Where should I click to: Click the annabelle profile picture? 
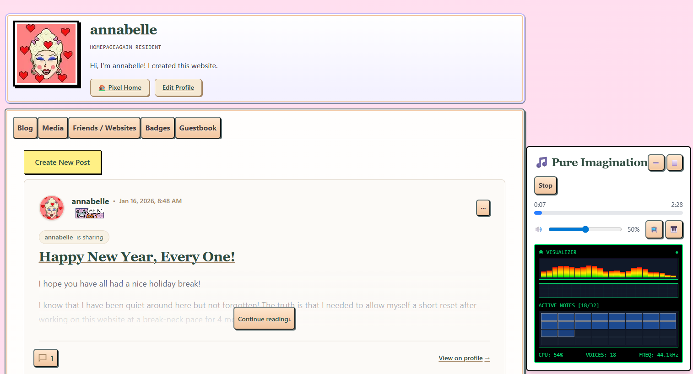click(46, 54)
